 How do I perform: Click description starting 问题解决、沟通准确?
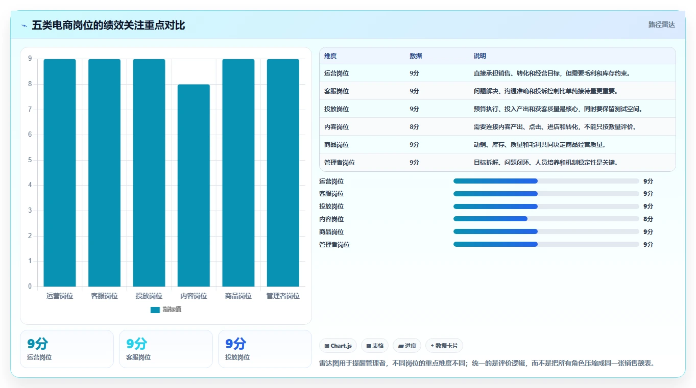click(x=546, y=91)
